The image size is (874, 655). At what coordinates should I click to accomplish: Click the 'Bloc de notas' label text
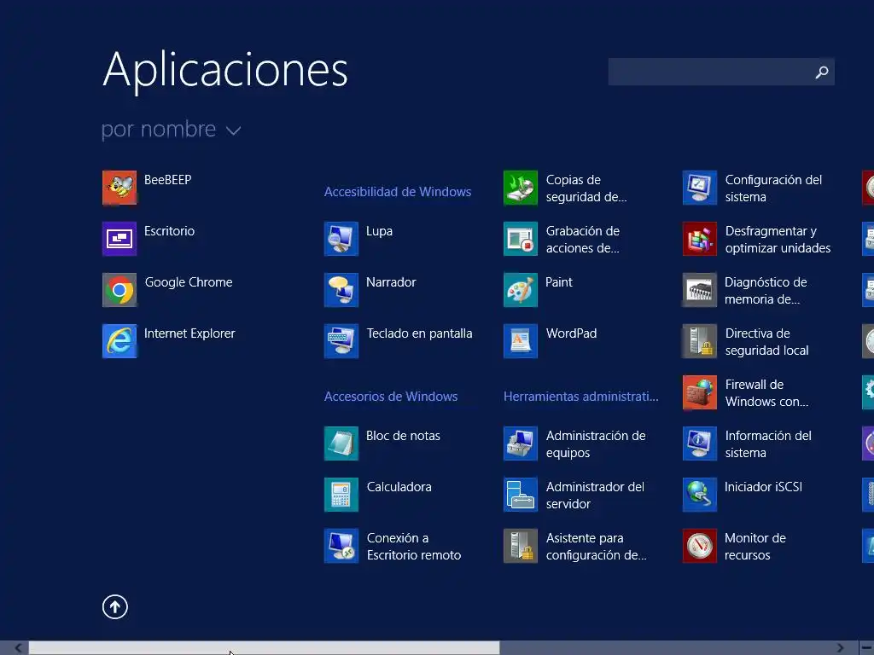403,436
